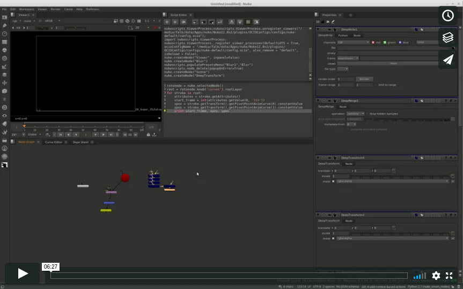
Task: Seek along the video progress bar
Action: pos(229,276)
